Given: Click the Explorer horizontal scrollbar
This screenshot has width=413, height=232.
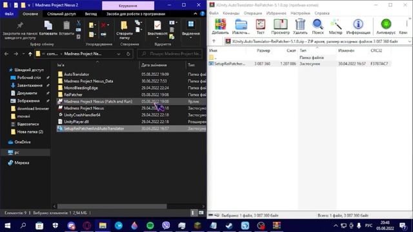Looking at the screenshot, I should pyautogui.click(x=112, y=206).
